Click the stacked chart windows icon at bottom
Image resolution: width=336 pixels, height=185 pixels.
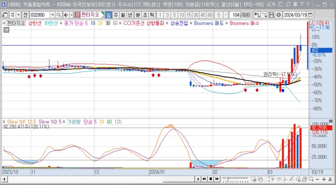[x=304, y=179]
